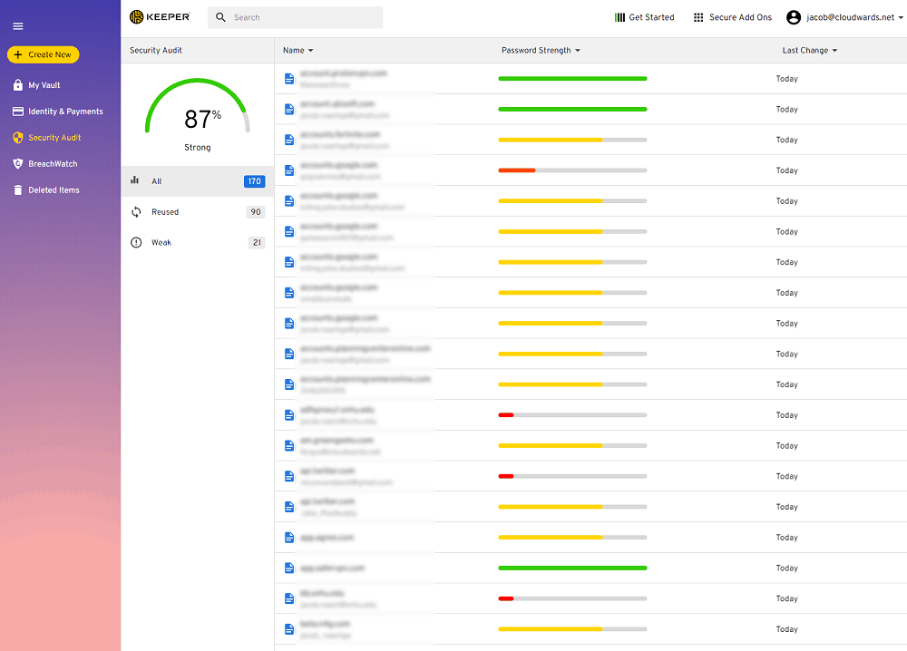The image size is (907, 651).
Task: Click the bar chart icon beside All
Action: (135, 180)
